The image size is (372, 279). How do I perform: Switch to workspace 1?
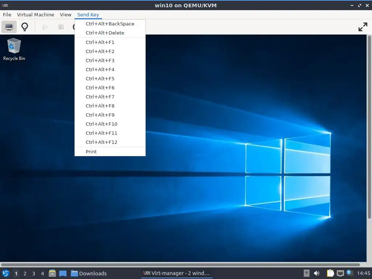pyautogui.click(x=16, y=274)
